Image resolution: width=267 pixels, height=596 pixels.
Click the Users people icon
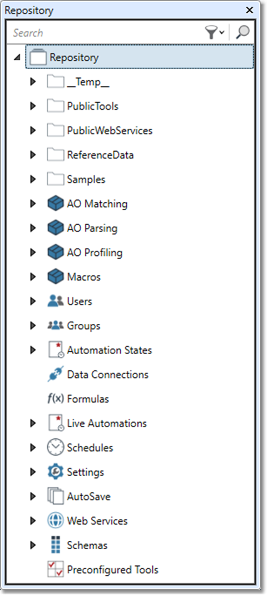tap(56, 301)
